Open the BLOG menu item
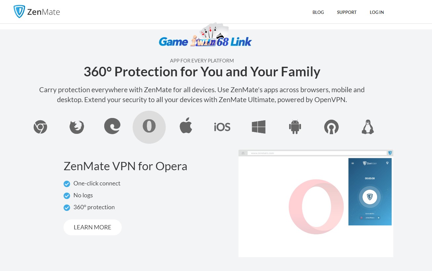 (x=318, y=12)
